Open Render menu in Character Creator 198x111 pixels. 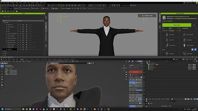25,3
